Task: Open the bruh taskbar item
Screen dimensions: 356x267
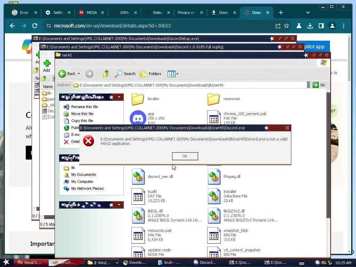Action: [169, 262]
